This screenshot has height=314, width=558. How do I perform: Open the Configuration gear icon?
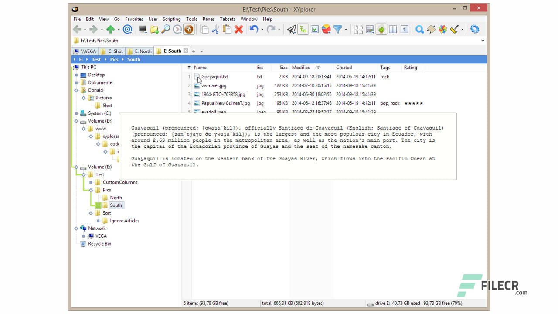coord(475,29)
